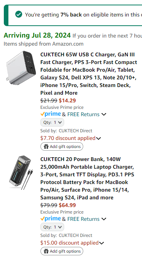Open the CUKTECH 20 Power Bank title link
The image size is (142, 258).
tap(87, 178)
